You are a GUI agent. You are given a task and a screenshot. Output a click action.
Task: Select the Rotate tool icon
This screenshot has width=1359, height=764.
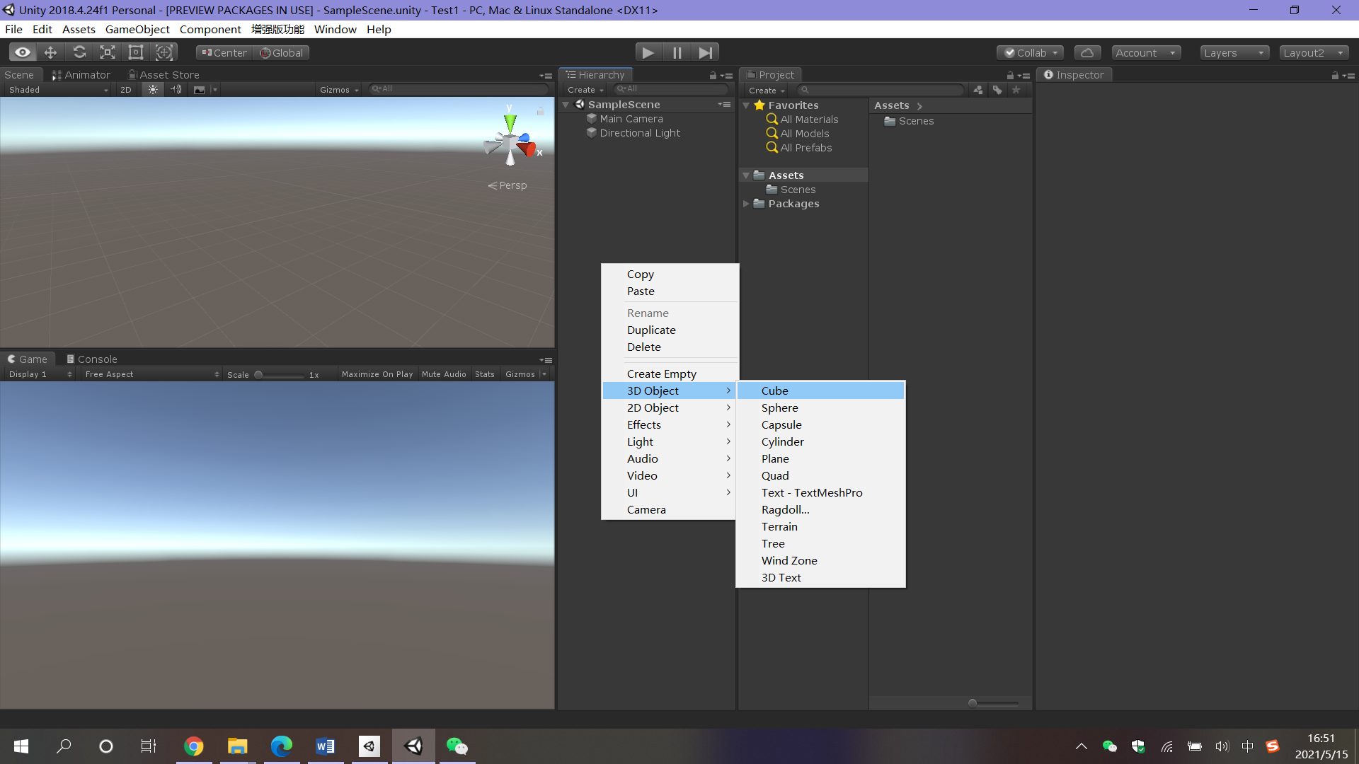[x=79, y=52]
